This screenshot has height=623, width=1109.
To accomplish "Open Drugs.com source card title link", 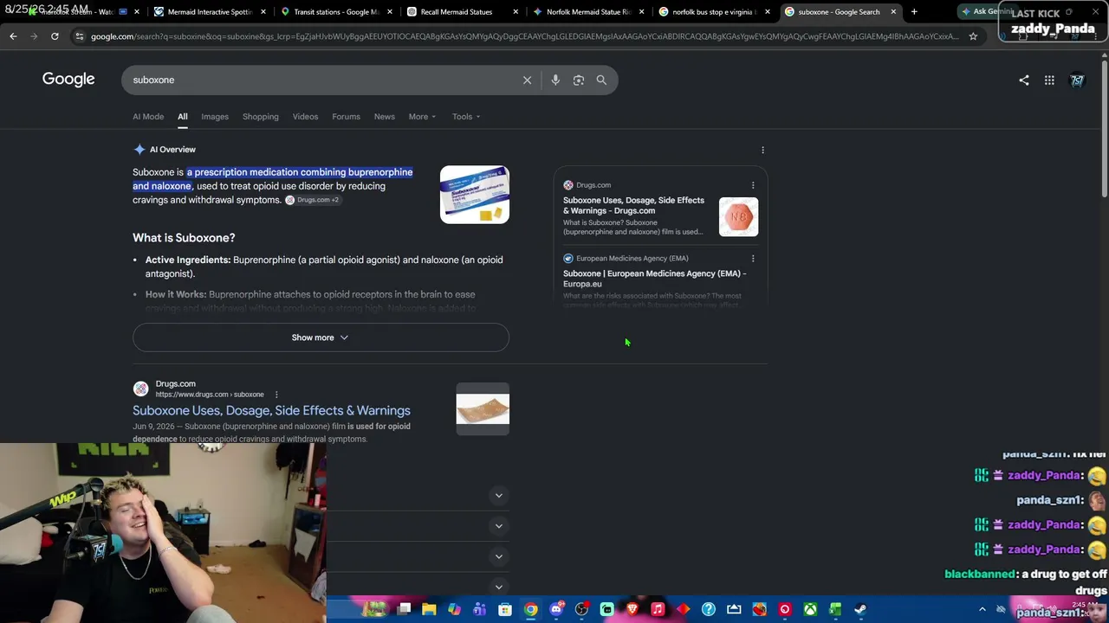I will coord(633,205).
